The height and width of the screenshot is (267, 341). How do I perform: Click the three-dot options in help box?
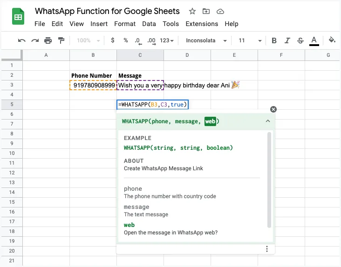[x=267, y=249]
